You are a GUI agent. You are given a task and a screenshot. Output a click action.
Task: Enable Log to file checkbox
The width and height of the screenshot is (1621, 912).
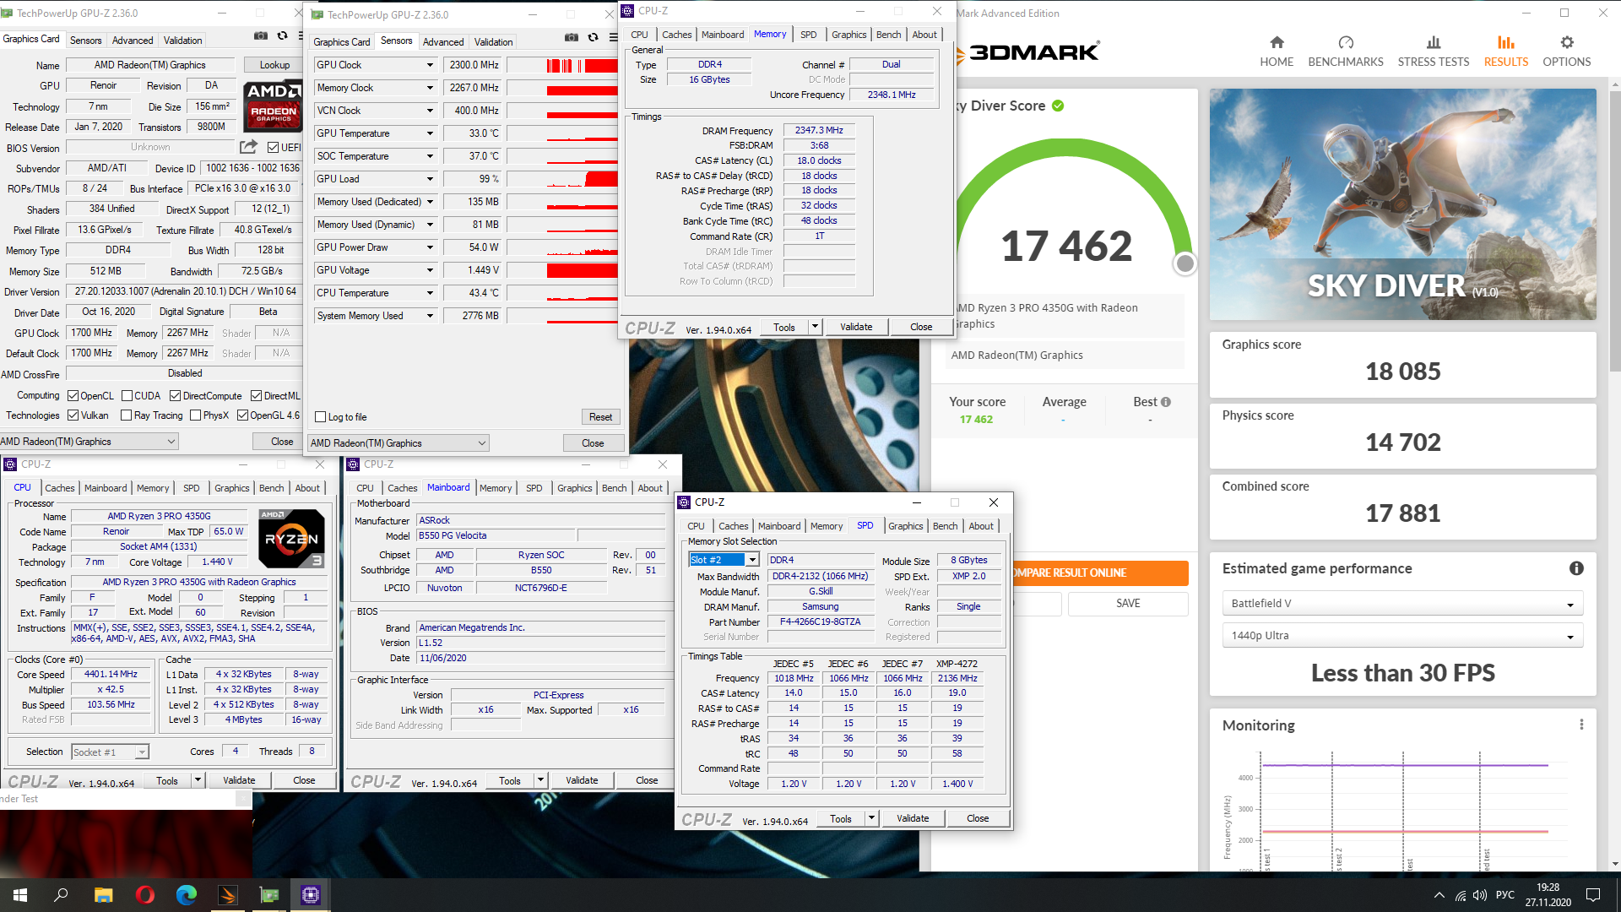click(x=321, y=417)
